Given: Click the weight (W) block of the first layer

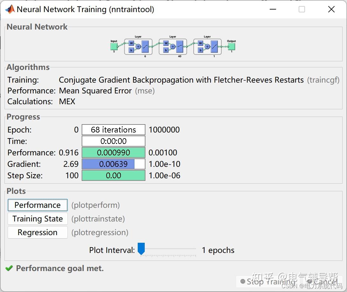Looking at the screenshot, I should click(x=131, y=43).
